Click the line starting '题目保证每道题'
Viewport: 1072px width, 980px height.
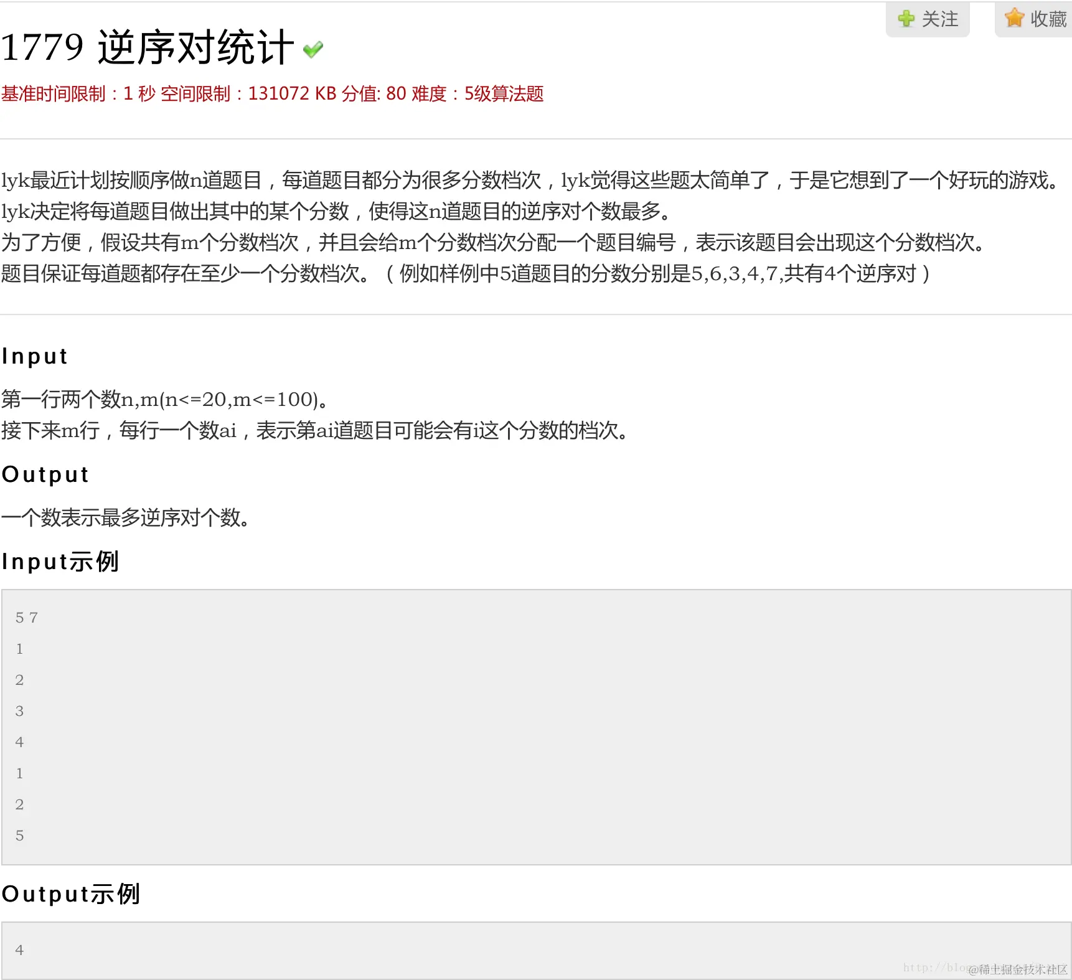click(x=466, y=273)
